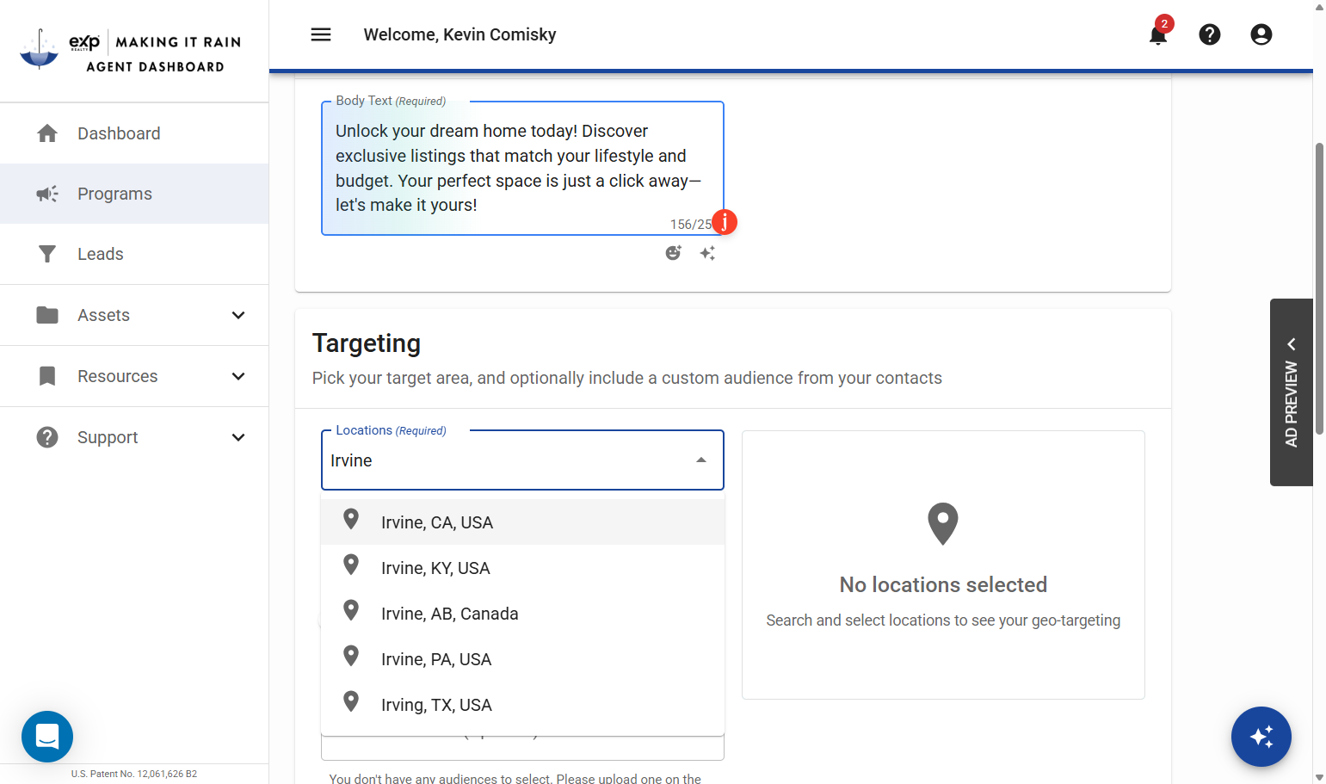This screenshot has height=784, width=1326.
Task: Click the Welcome, Kevin Comisky heading
Action: (x=459, y=34)
